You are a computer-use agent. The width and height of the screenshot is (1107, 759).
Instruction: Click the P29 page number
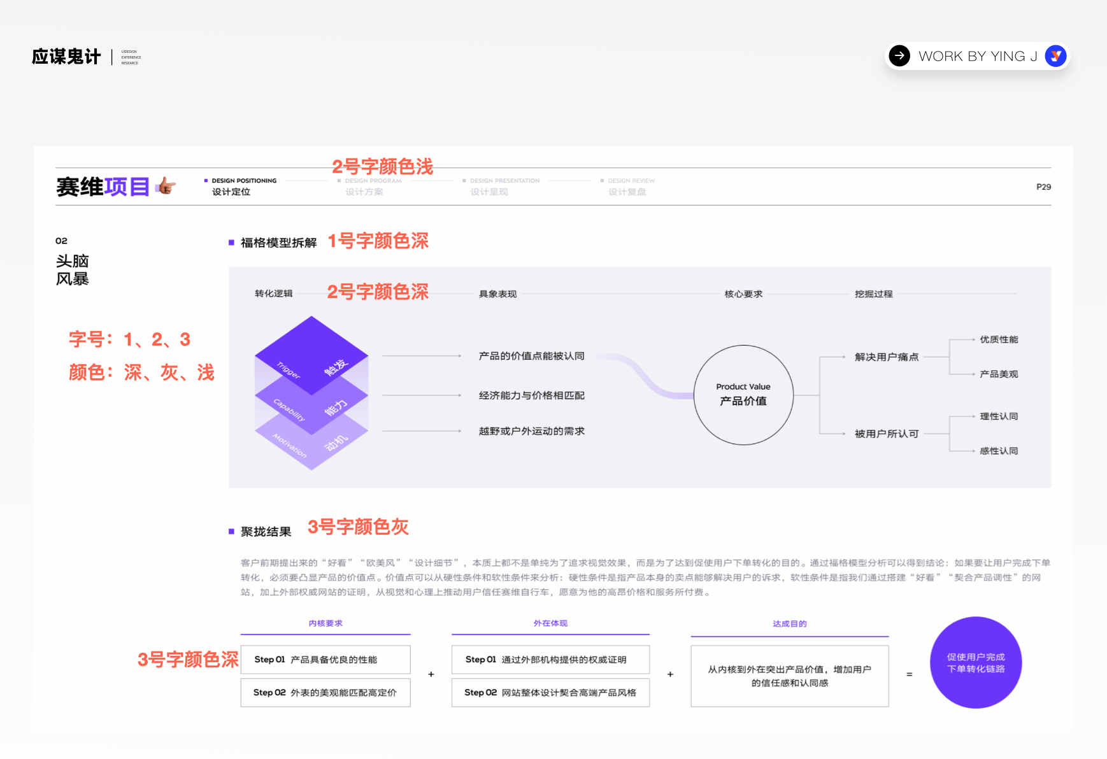coord(1045,187)
